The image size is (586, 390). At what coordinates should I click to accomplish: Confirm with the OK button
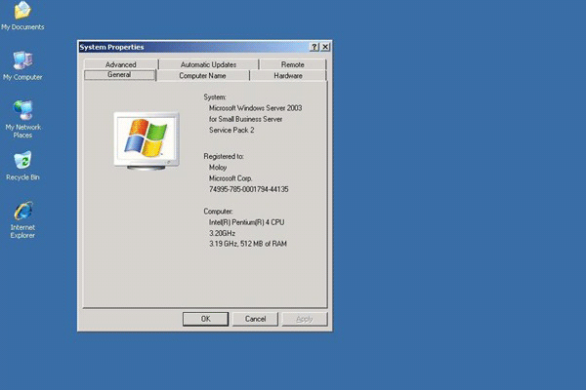point(205,319)
